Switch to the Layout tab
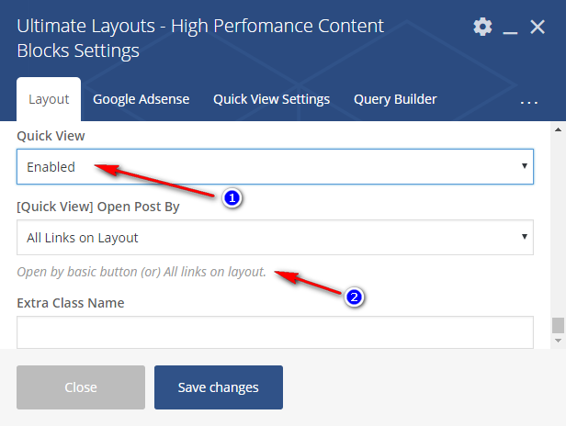 49,99
